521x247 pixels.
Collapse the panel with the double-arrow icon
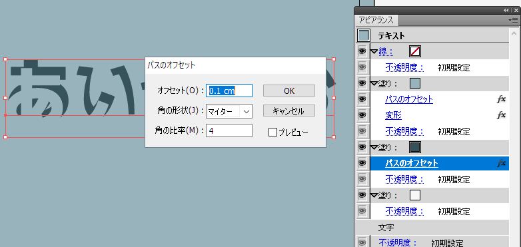(506, 11)
